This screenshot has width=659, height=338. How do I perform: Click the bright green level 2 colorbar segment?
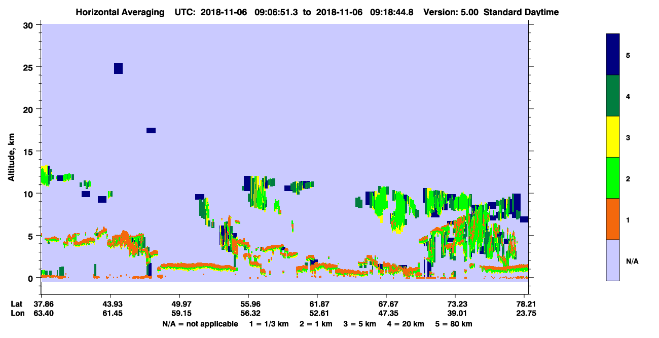tap(613, 178)
